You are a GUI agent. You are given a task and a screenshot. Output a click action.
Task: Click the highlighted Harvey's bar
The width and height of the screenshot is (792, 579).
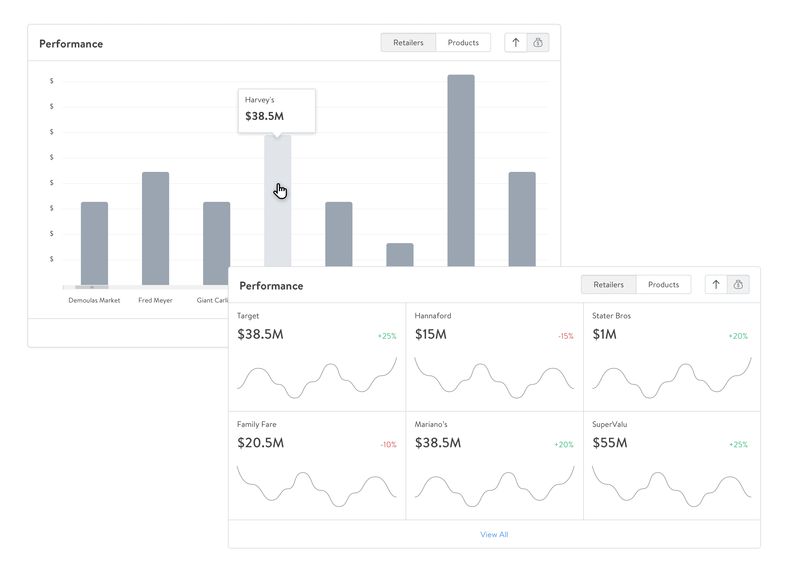click(277, 201)
